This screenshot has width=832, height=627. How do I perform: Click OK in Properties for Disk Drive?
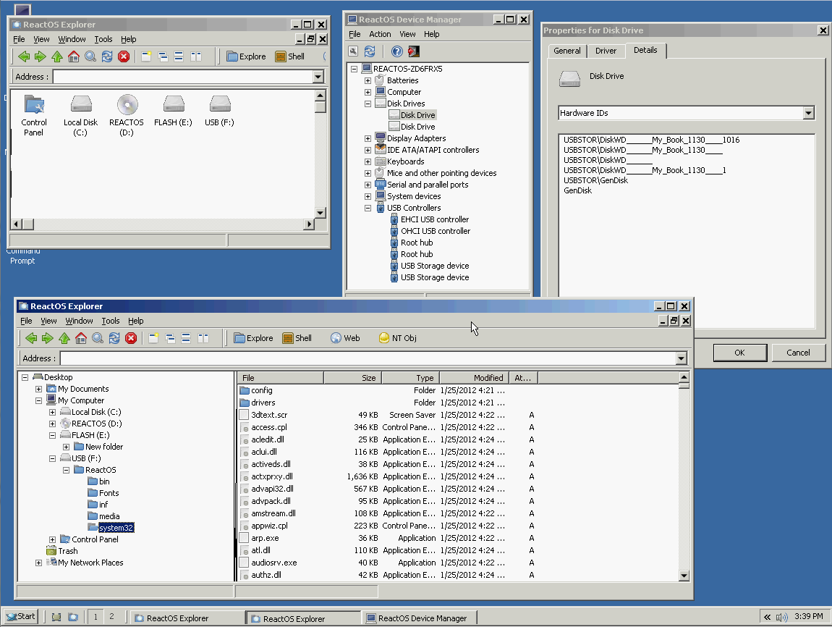pyautogui.click(x=739, y=353)
